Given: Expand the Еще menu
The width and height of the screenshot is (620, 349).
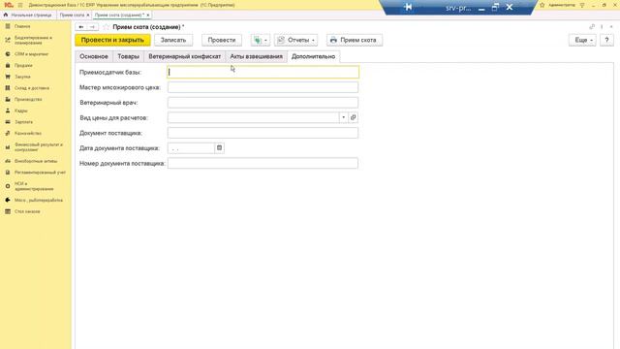Looking at the screenshot, I should pyautogui.click(x=582, y=40).
